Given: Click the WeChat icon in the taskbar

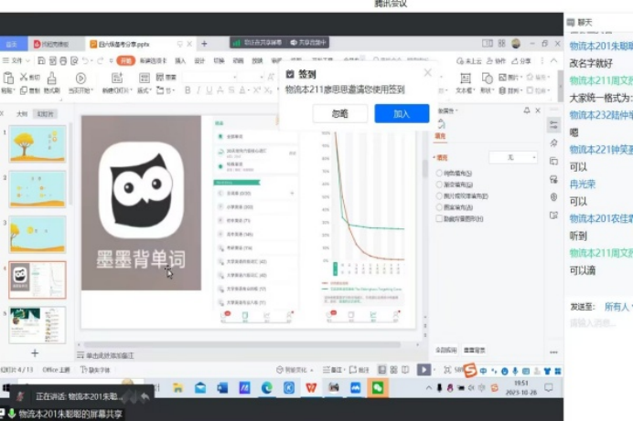Looking at the screenshot, I should coord(377,388).
